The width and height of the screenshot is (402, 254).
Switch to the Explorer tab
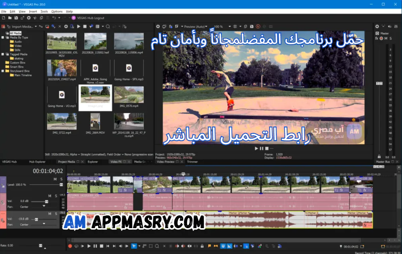93,162
